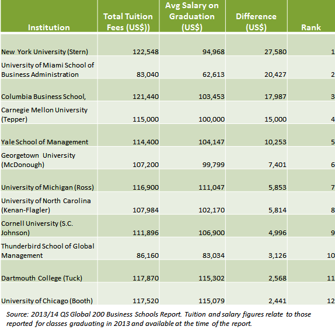Click tuition value 114,400
The height and width of the screenshot is (330, 335).
click(145, 142)
